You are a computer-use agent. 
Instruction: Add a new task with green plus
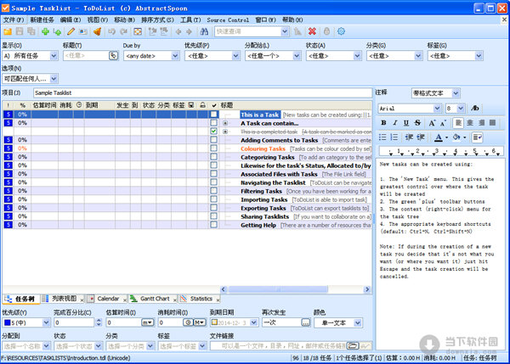pyautogui.click(x=45, y=31)
